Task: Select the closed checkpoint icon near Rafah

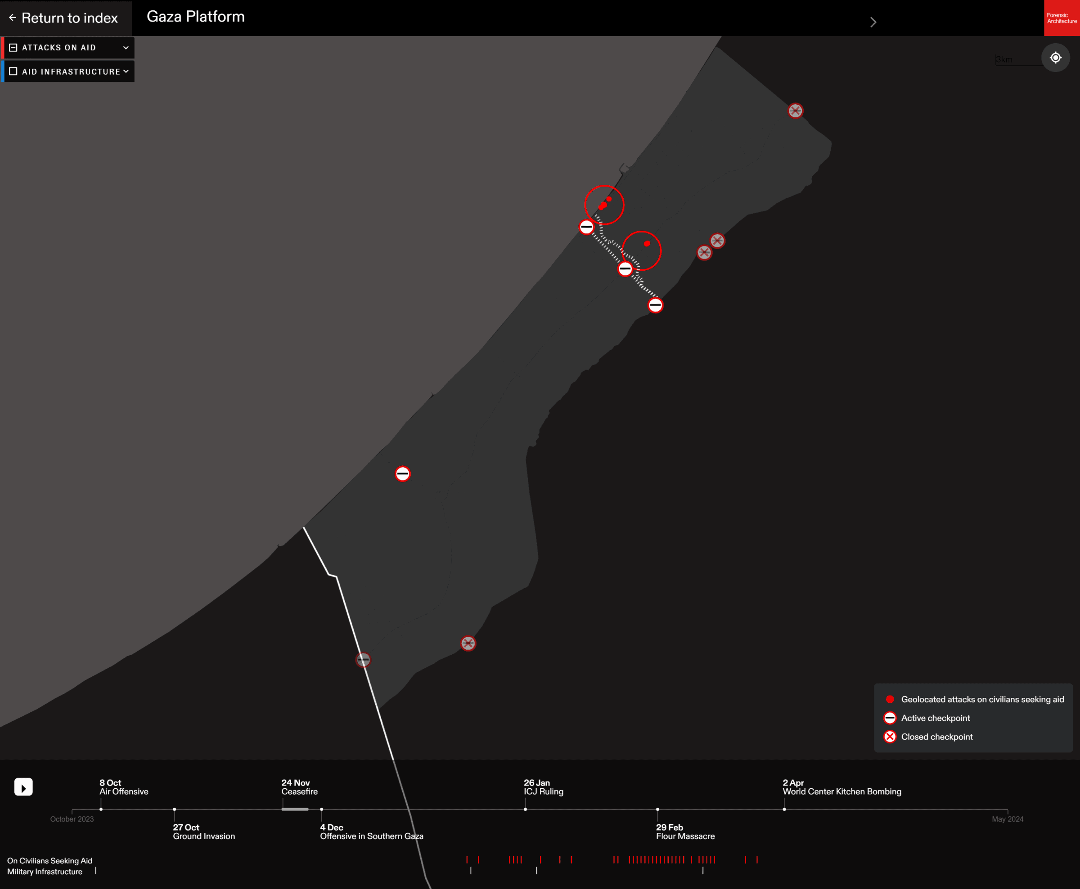Action: (468, 644)
